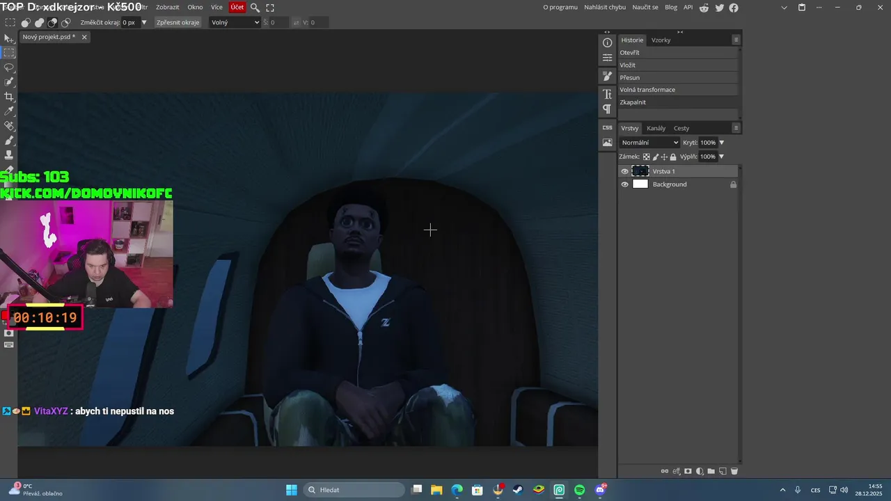The image size is (891, 501).
Task: Expand the Výplň fill slider arrow
Action: 721,157
